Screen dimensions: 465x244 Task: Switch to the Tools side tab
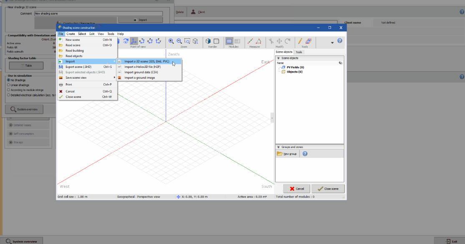[298, 52]
